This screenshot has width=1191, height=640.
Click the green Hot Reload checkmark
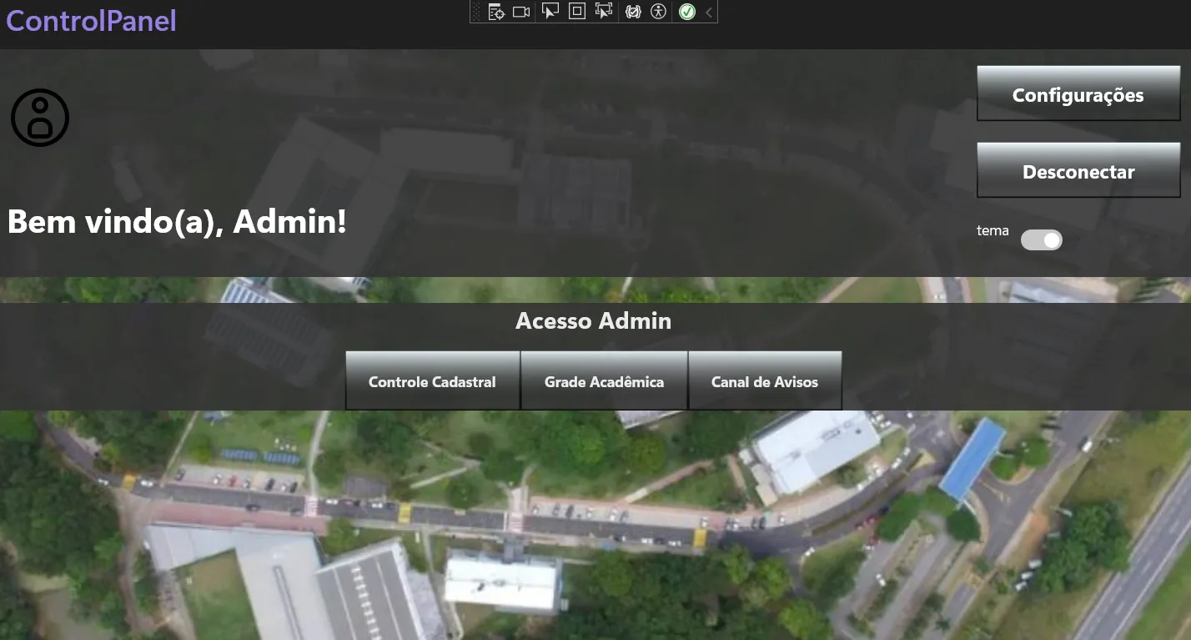tap(686, 12)
